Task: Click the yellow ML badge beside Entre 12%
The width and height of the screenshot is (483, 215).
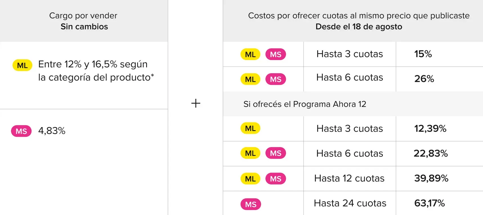Action: coord(23,65)
